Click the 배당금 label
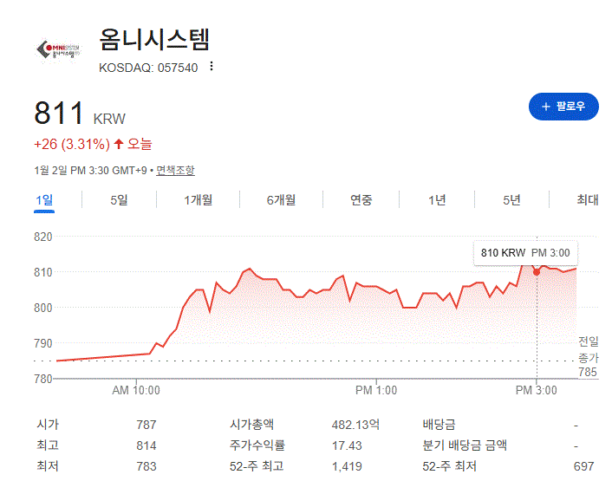 [439, 424]
